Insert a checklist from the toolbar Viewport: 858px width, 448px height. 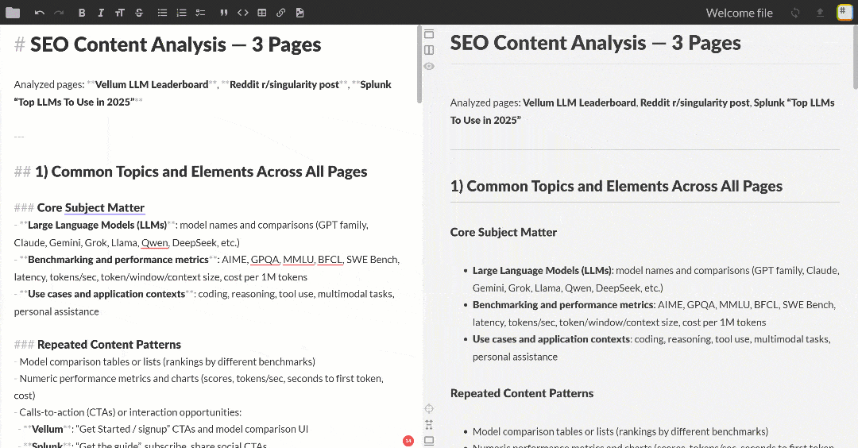(200, 13)
